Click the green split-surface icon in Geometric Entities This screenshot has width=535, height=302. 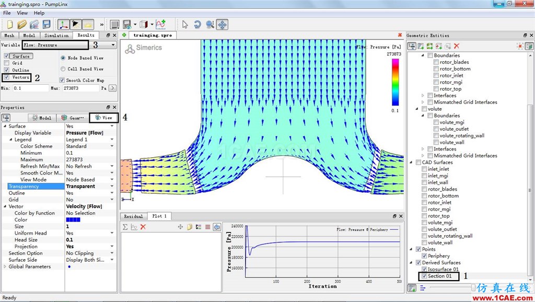coord(429,46)
